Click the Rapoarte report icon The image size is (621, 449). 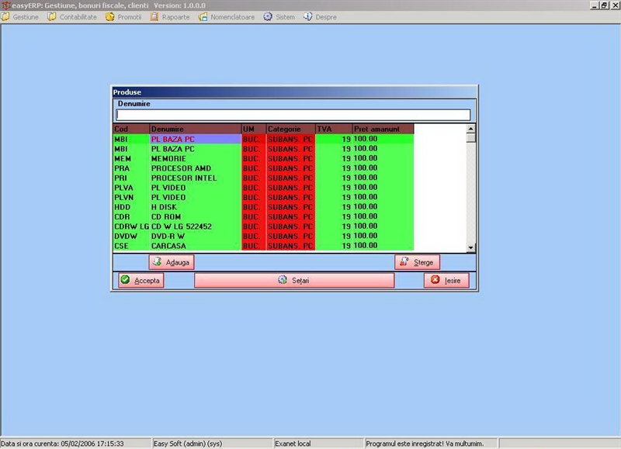(x=155, y=16)
